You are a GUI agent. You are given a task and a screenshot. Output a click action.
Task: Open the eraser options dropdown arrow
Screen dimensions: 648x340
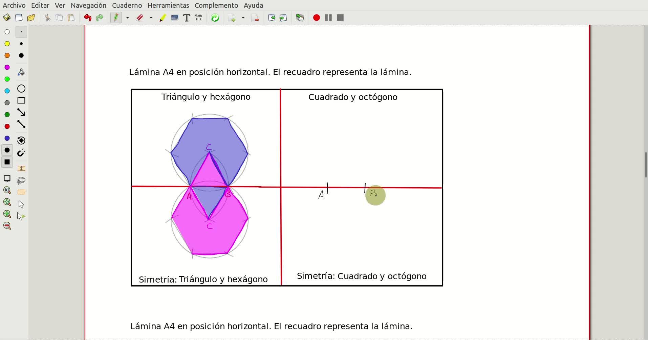click(151, 18)
